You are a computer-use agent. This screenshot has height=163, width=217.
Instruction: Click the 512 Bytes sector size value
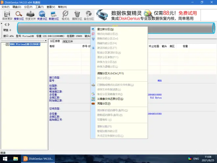[156, 98]
